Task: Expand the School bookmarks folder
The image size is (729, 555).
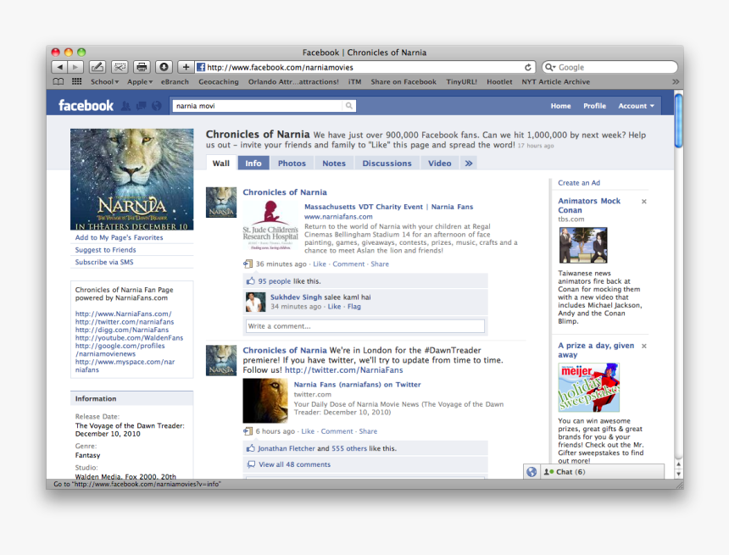Action: pos(103,81)
